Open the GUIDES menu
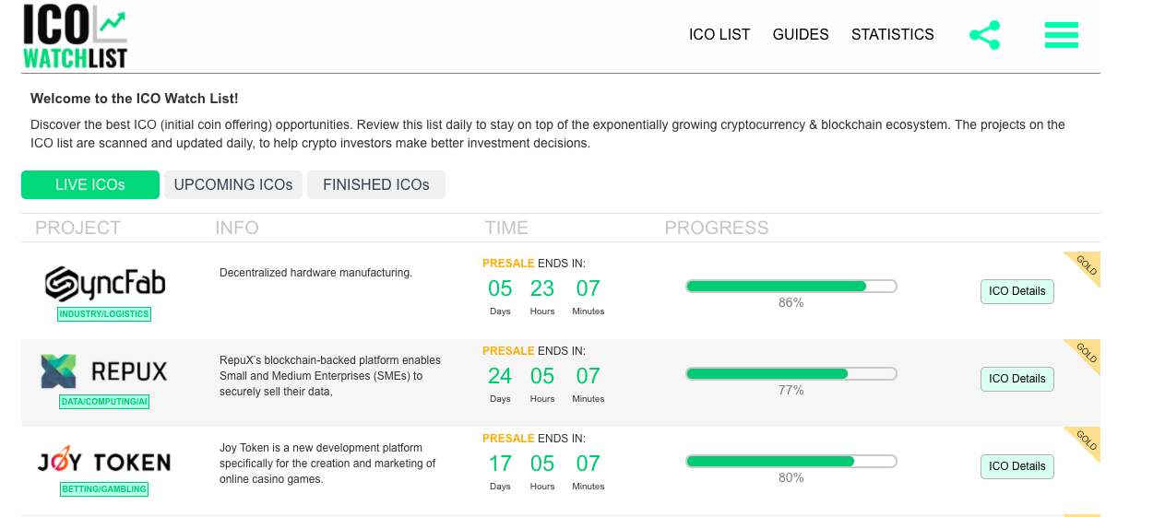The width and height of the screenshot is (1165, 517). tap(801, 34)
